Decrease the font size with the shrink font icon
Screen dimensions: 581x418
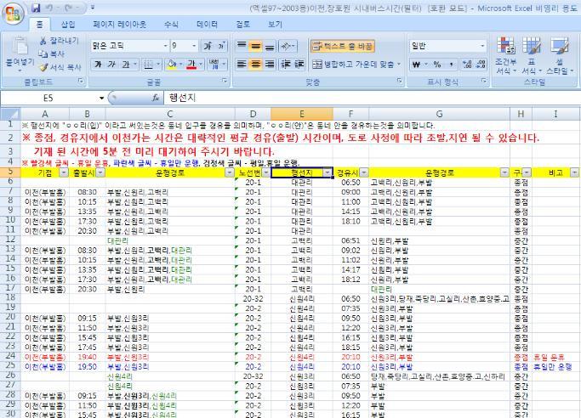coord(221,46)
